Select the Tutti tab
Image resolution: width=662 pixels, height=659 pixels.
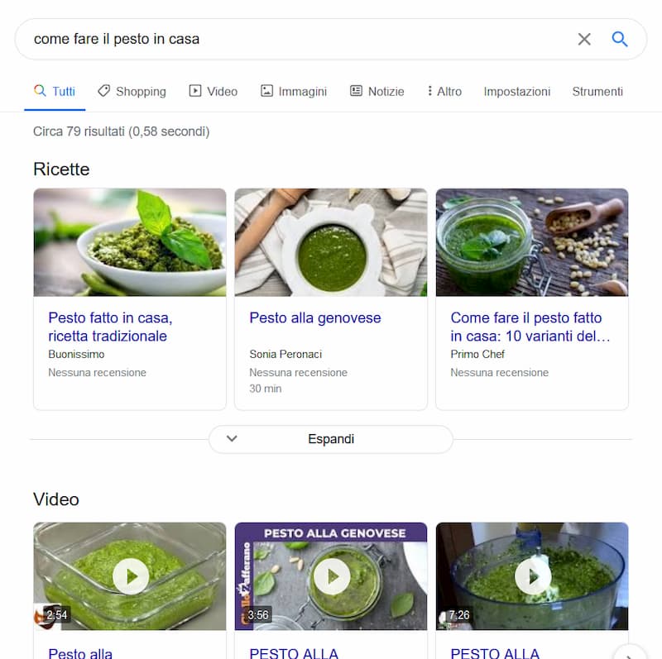(55, 92)
